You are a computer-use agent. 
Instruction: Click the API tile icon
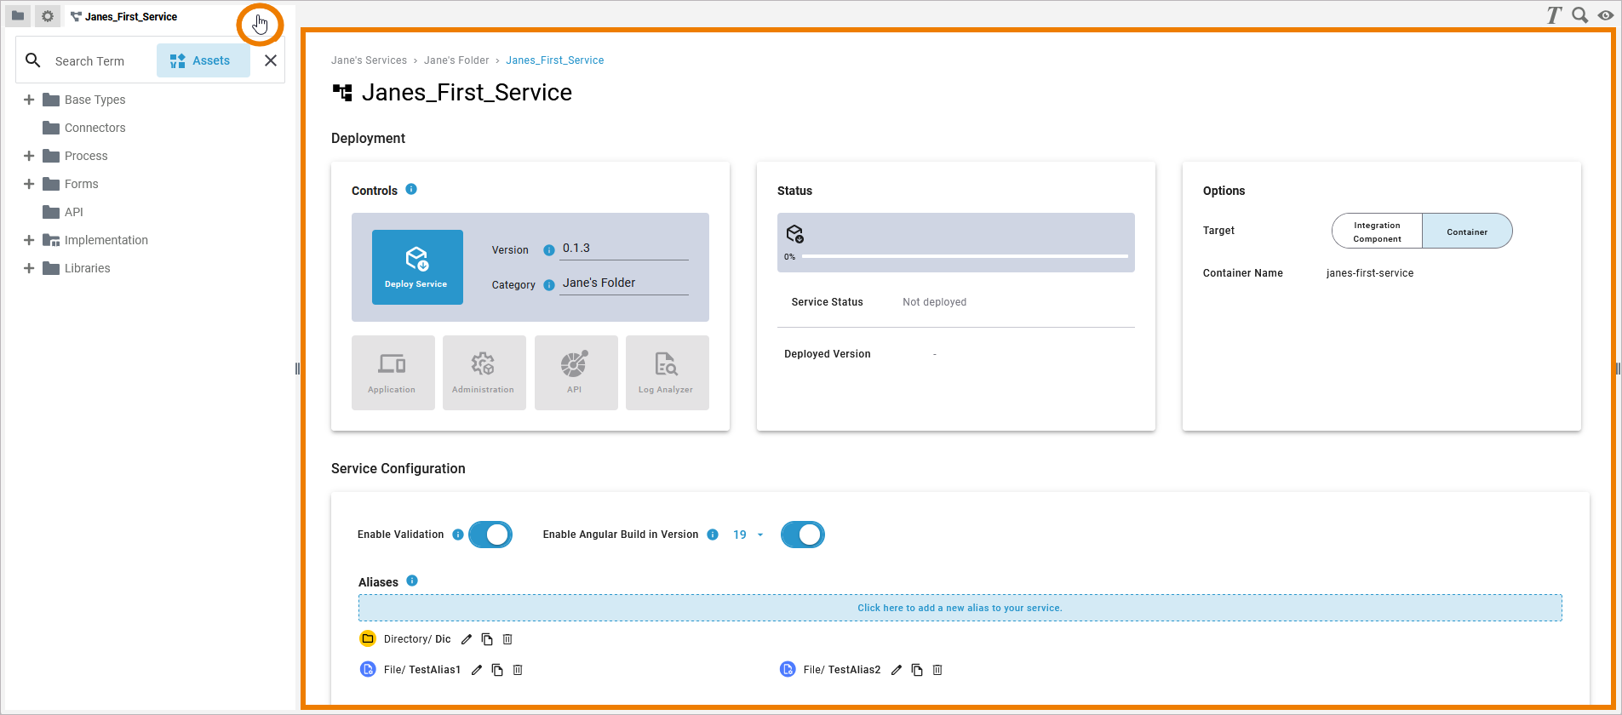point(575,364)
